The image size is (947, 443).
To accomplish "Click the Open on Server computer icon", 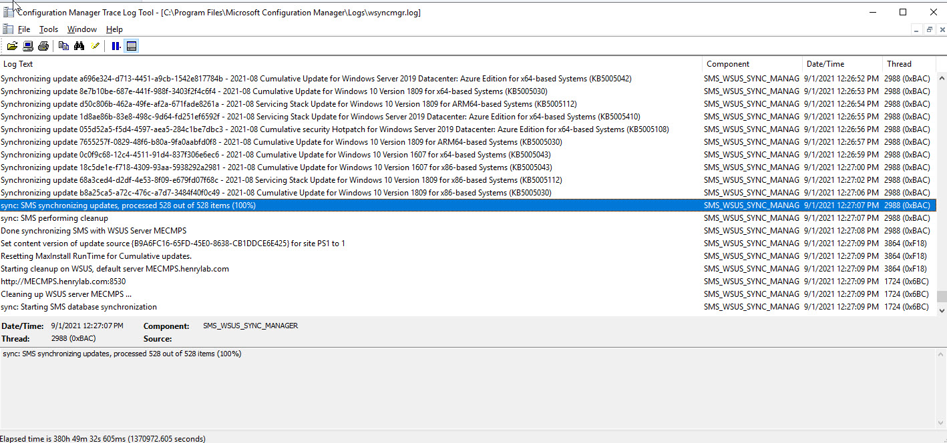I will (28, 46).
